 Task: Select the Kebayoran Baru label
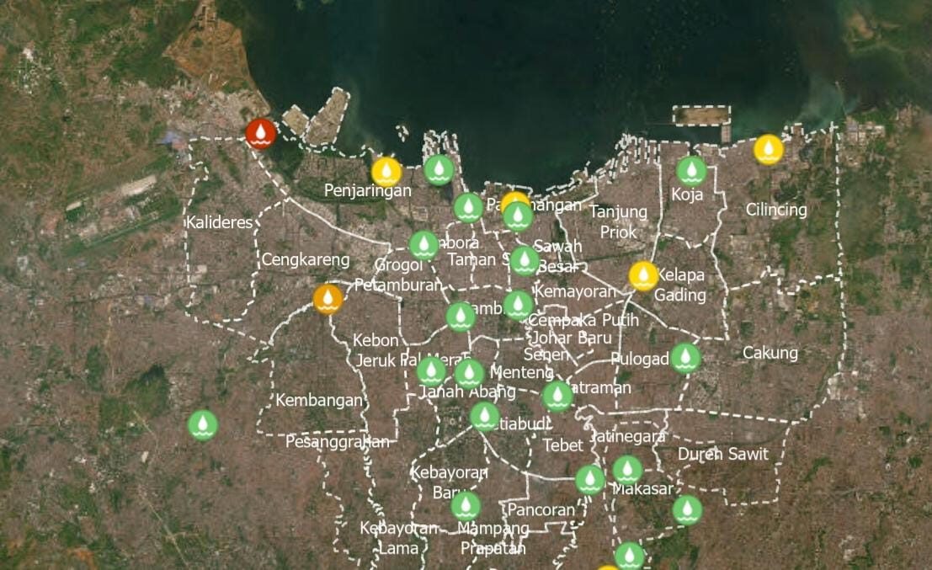coord(450,482)
